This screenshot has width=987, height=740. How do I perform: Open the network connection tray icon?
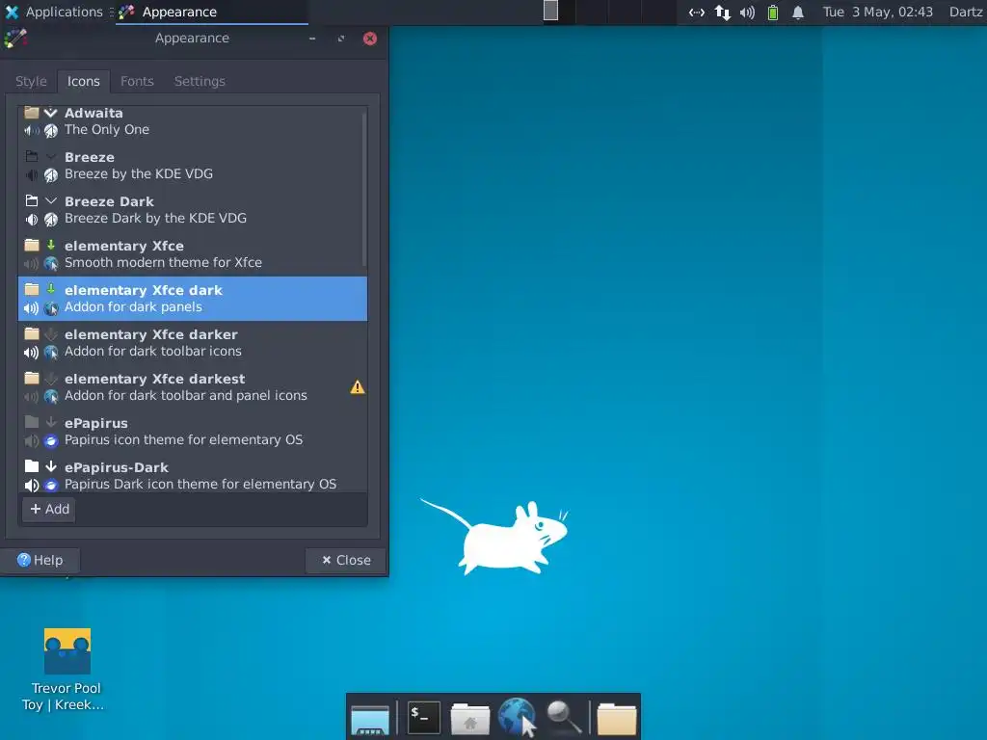(x=696, y=12)
